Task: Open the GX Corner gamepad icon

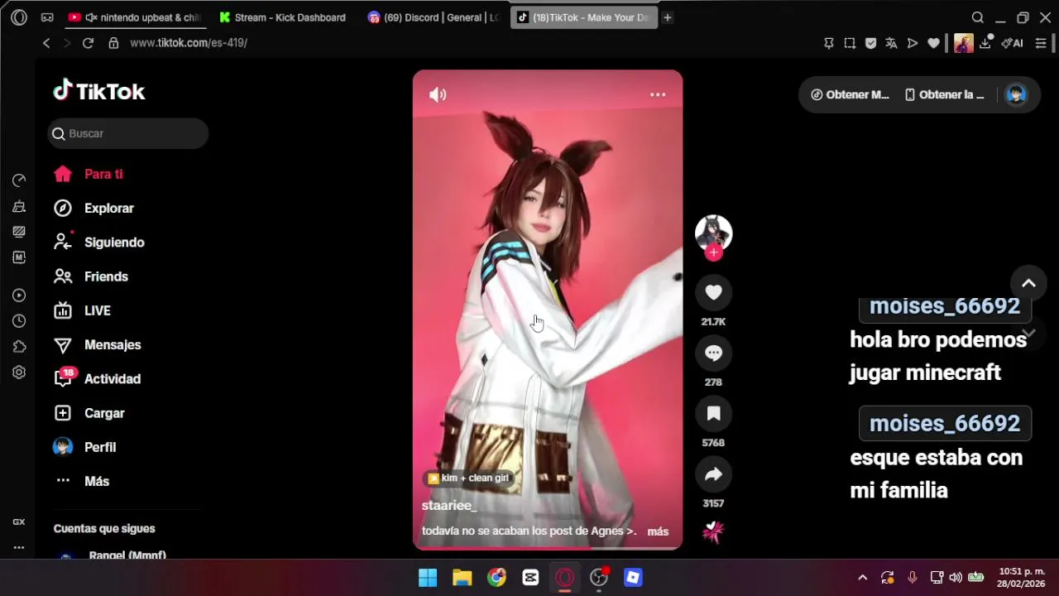Action: pos(47,17)
